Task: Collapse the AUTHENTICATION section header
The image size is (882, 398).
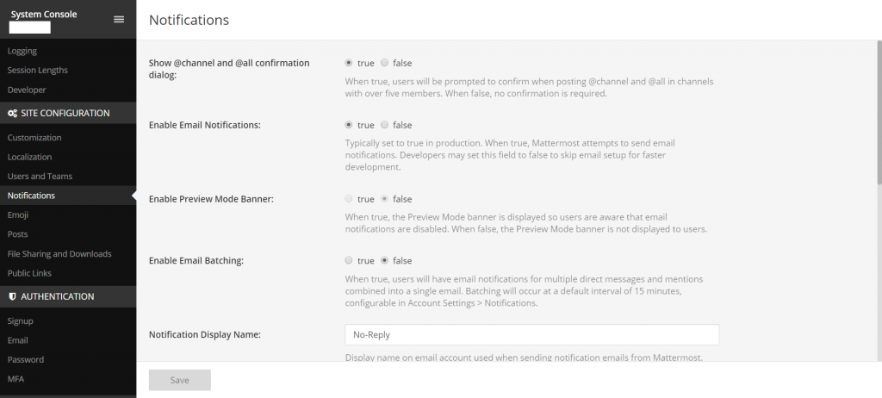Action: tap(57, 296)
